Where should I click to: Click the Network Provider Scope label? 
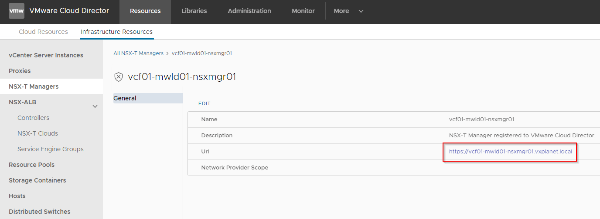[x=235, y=168]
